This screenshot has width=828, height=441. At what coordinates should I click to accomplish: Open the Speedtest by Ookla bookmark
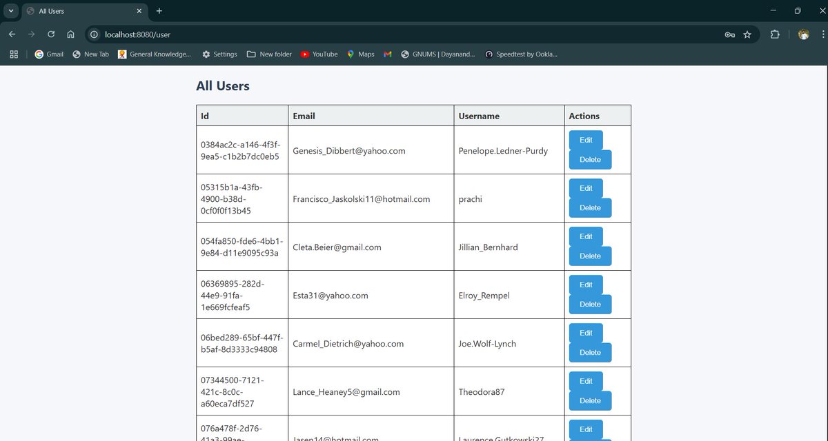521,54
